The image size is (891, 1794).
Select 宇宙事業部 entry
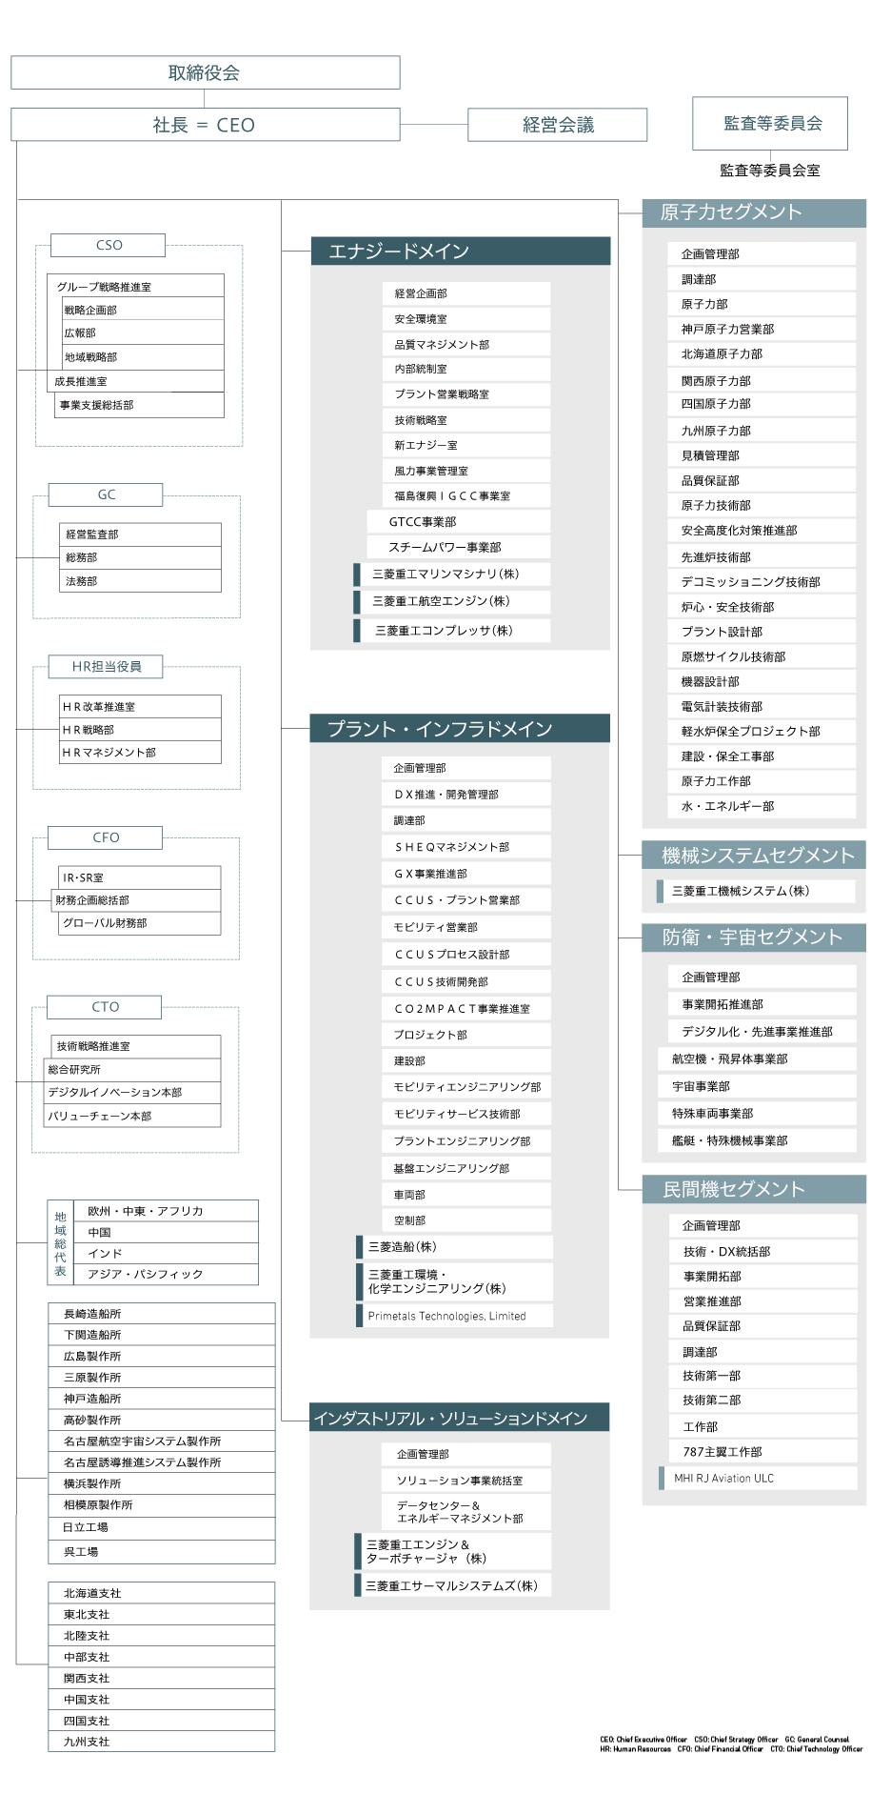click(758, 1086)
